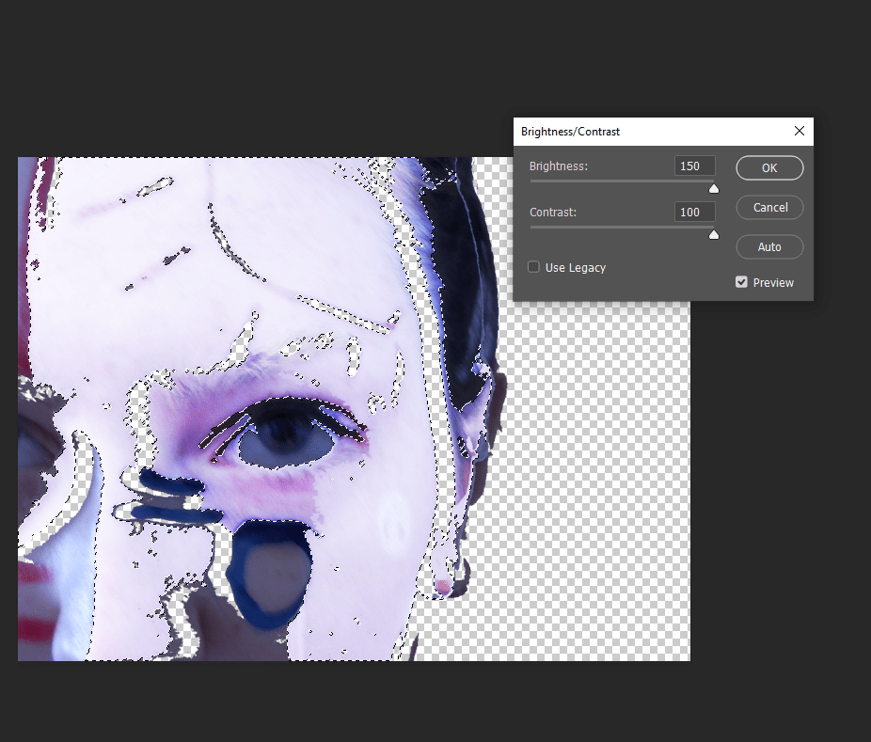This screenshot has height=742, width=871.
Task: Click the Preview label text
Action: (773, 283)
